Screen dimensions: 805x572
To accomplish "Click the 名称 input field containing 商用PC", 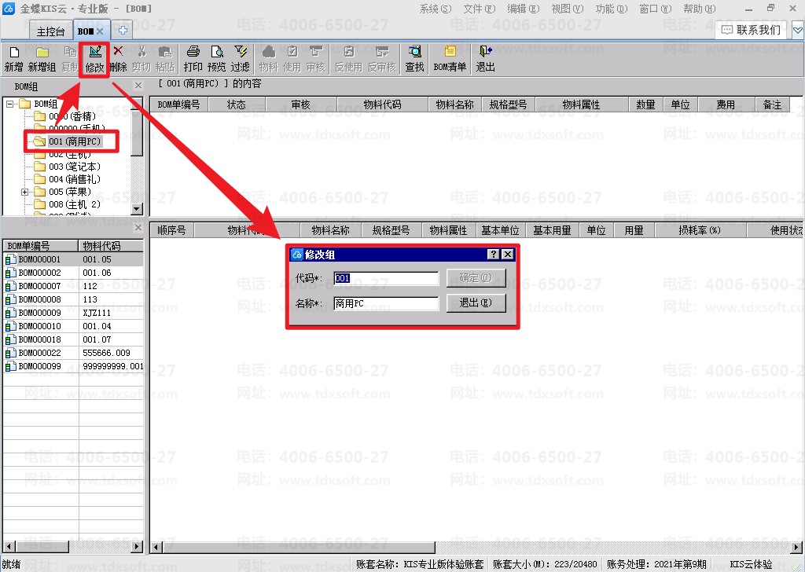I will (386, 304).
